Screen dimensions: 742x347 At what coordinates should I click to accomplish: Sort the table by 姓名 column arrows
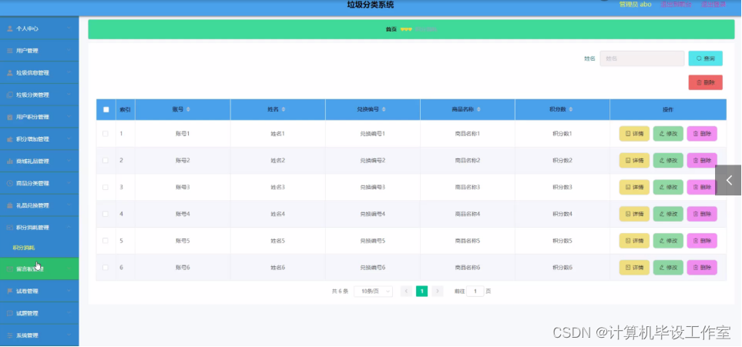coord(284,110)
